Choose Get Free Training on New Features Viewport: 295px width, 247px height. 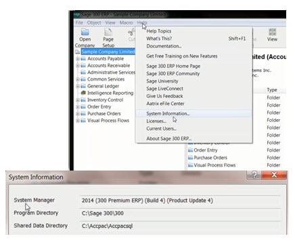(x=194, y=56)
